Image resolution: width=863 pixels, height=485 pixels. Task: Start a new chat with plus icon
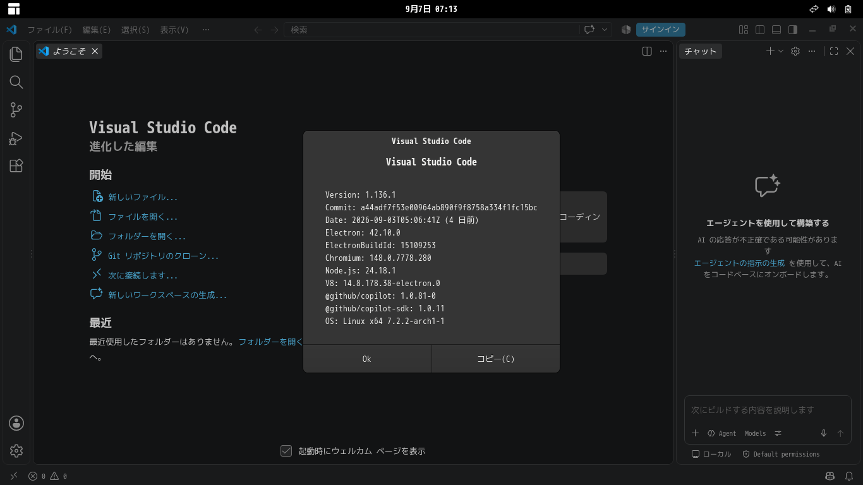[x=770, y=51]
